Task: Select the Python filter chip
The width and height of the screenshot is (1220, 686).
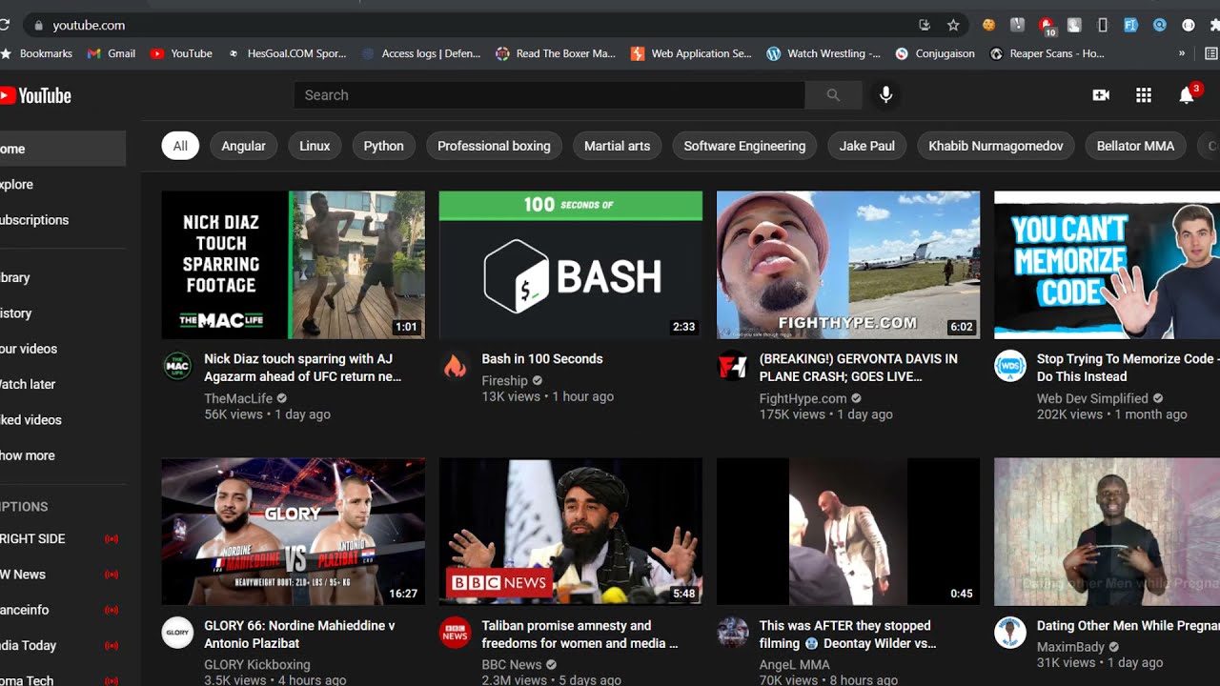Action: tap(384, 146)
